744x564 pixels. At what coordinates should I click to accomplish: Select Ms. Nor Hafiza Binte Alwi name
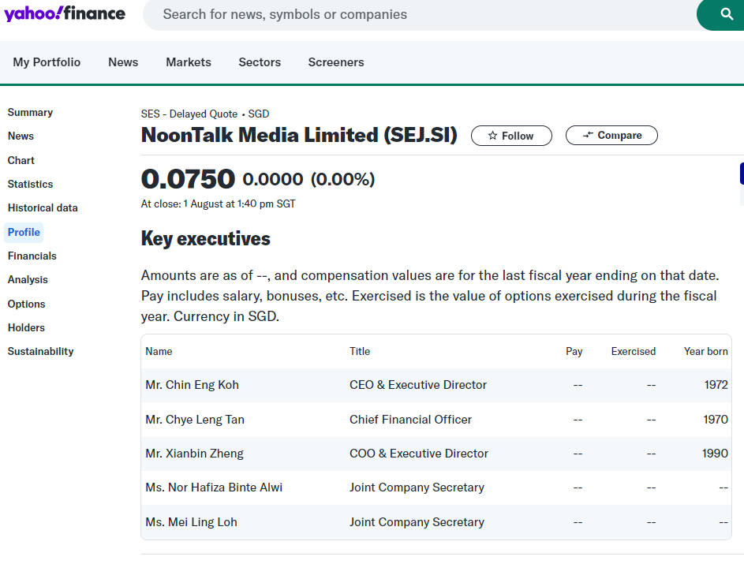pyautogui.click(x=214, y=487)
